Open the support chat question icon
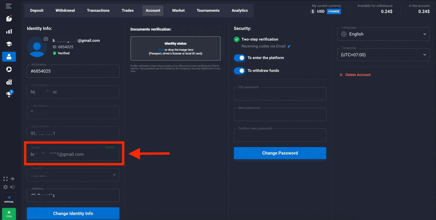Image resolution: width=436 pixels, height=220 pixels. (9, 19)
